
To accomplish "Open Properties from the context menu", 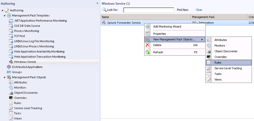I will pos(159,34).
